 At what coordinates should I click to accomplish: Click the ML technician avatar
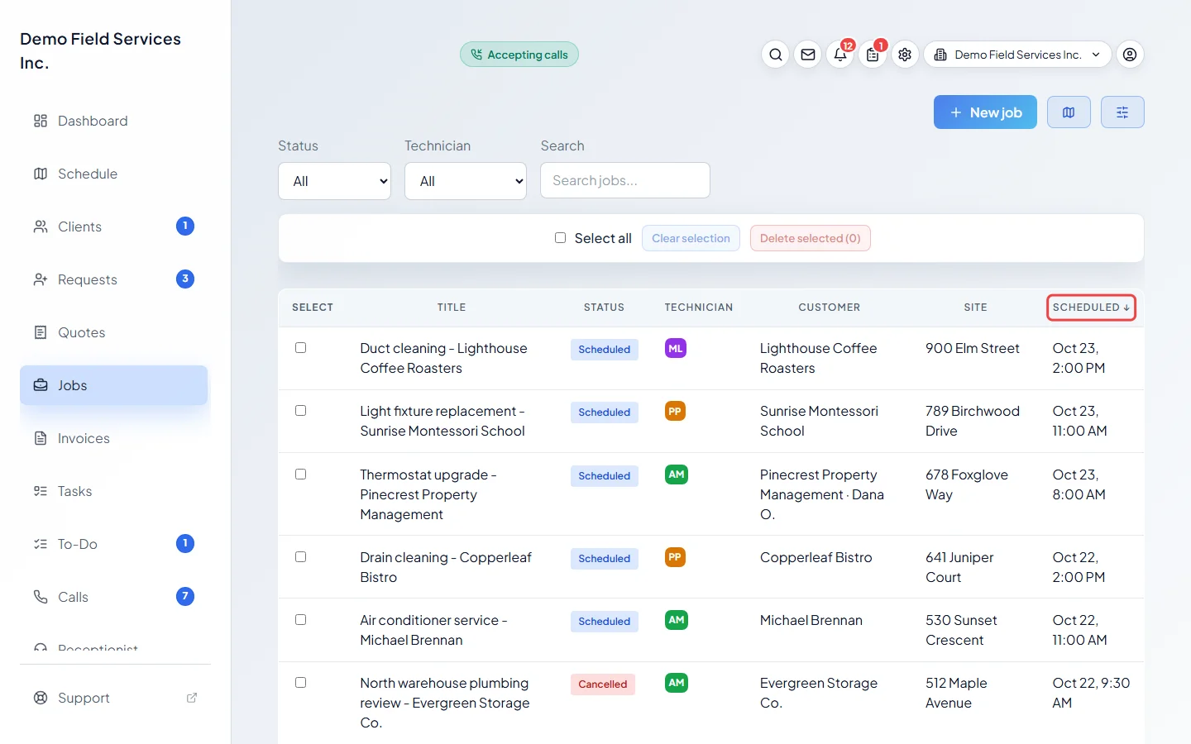pyautogui.click(x=676, y=349)
